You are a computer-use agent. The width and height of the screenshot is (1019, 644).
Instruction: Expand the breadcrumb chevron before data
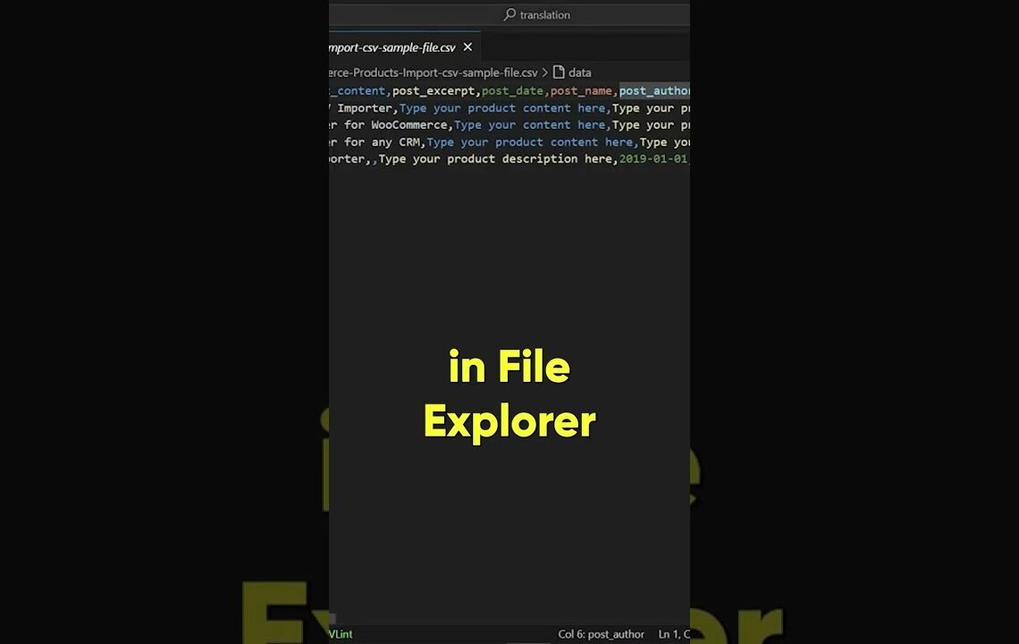tap(544, 72)
